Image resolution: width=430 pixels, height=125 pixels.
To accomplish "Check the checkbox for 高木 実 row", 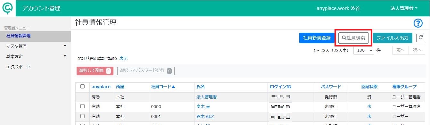I will click(82, 106).
